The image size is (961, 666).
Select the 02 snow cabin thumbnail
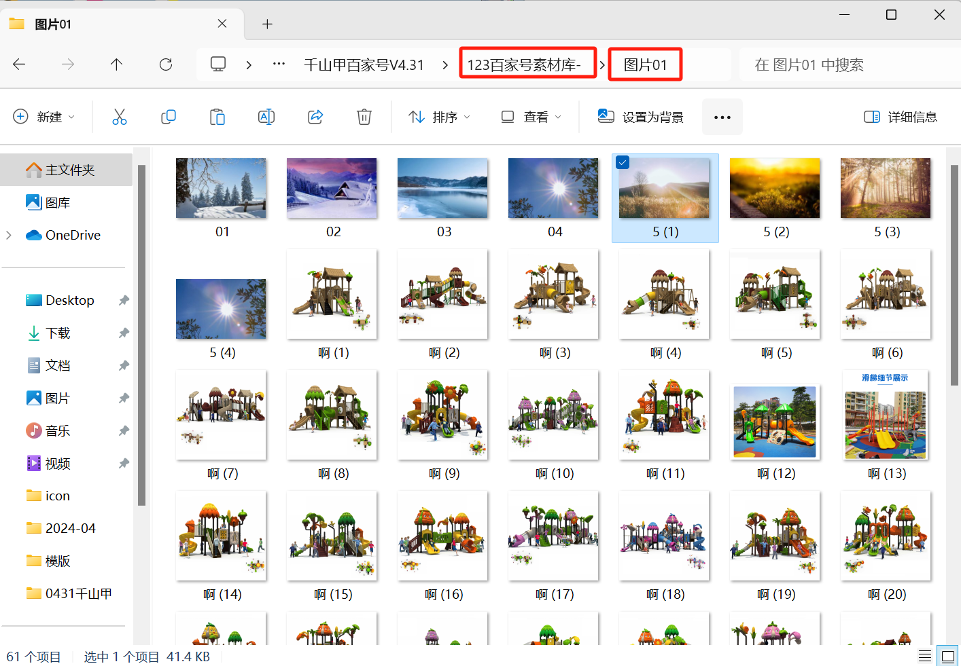[332, 188]
